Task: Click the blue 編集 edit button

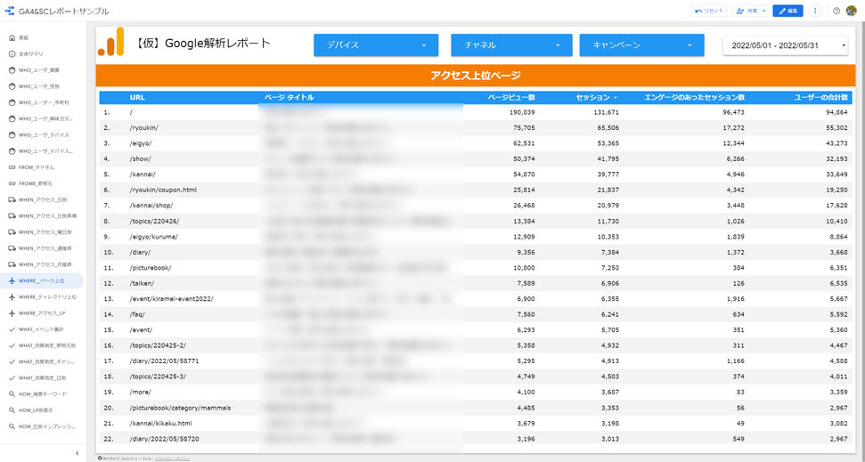Action: (787, 11)
